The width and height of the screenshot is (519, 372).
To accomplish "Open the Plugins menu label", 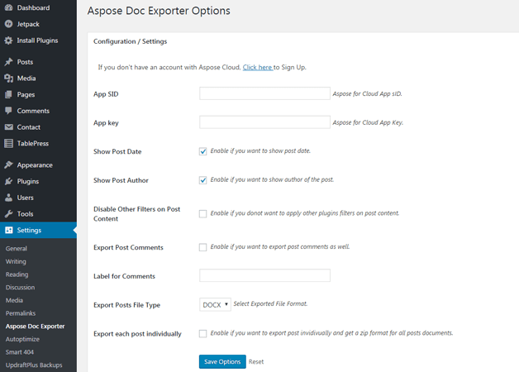I will click(x=28, y=181).
